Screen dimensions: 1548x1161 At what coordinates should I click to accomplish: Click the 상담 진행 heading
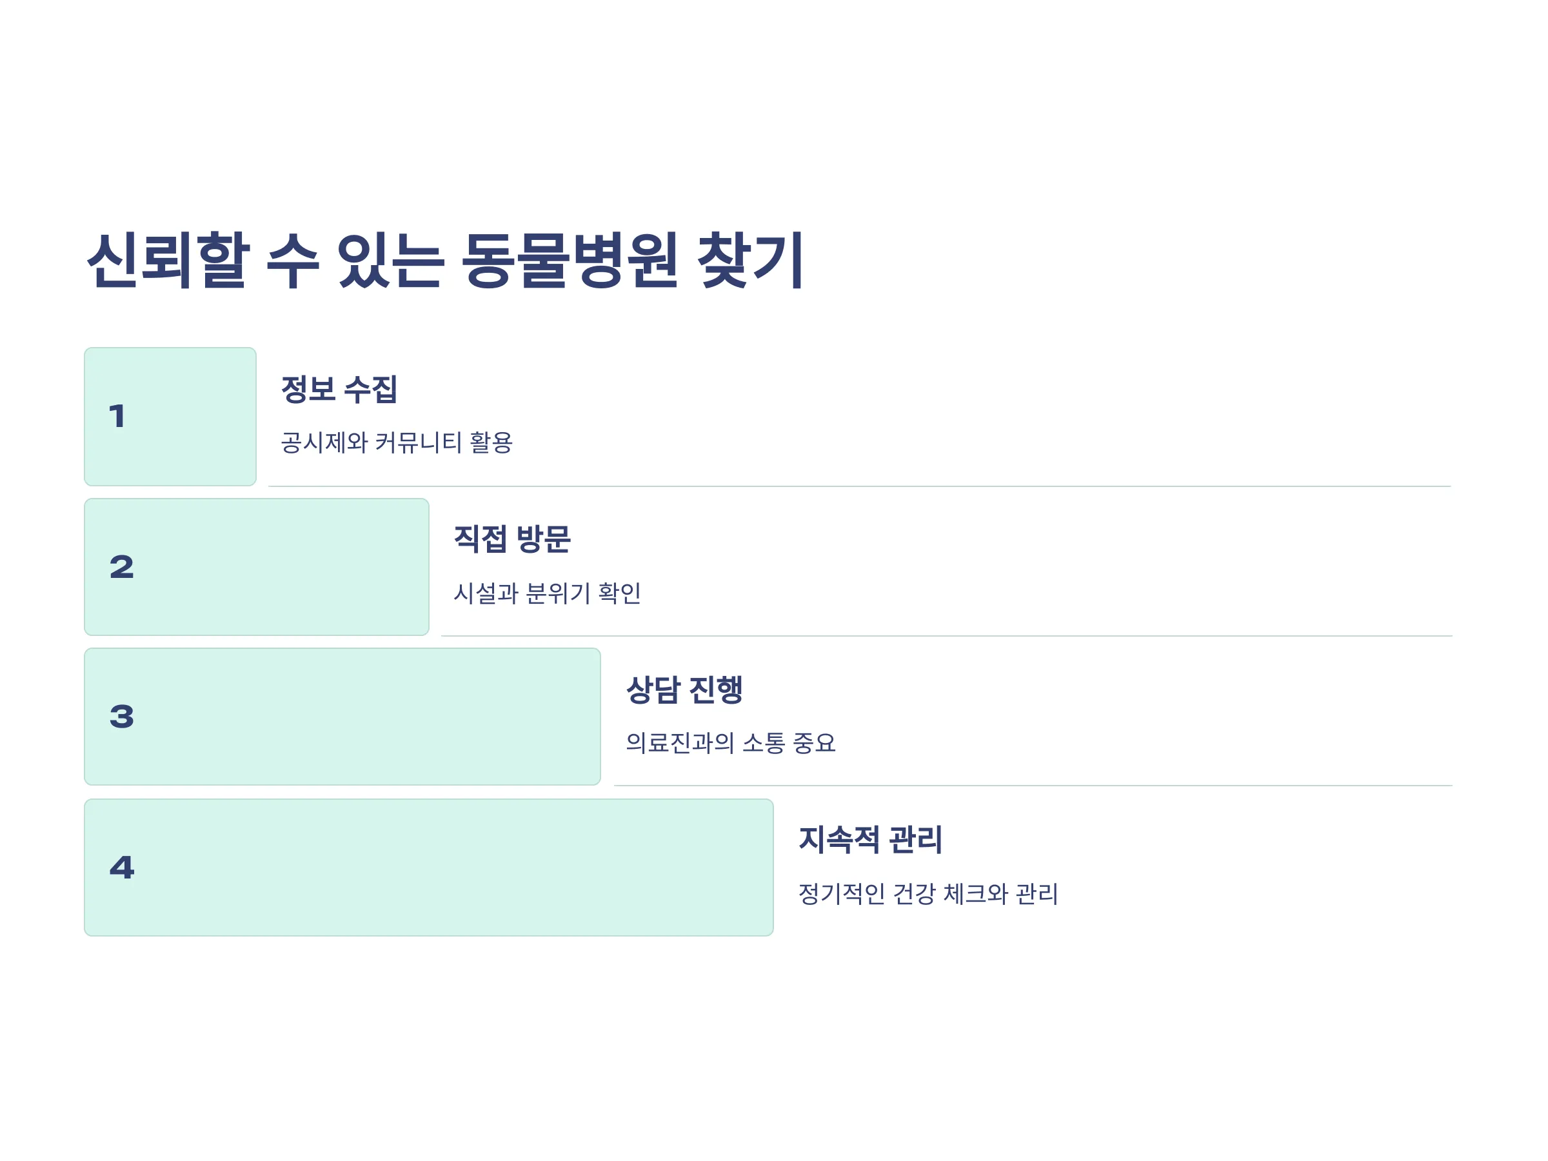[x=684, y=690]
